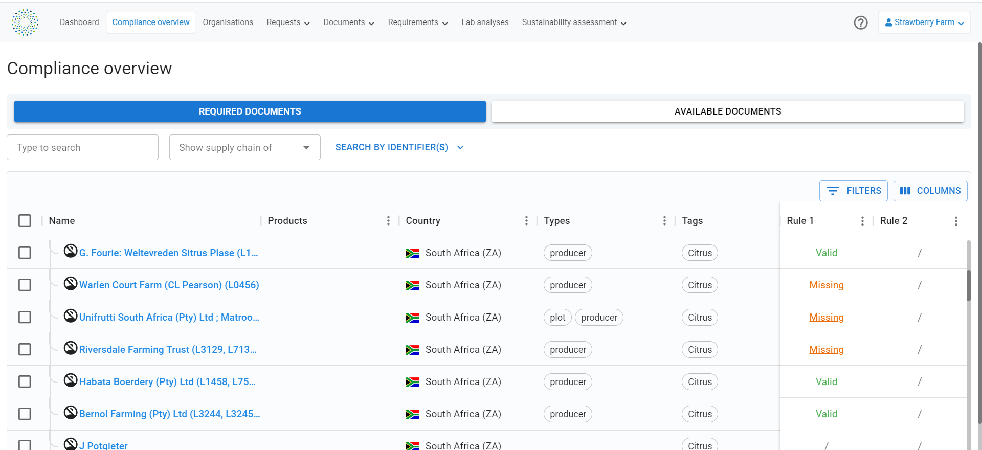
Task: Click the blocked icon beside Habata Boerdery
Action: point(71,380)
